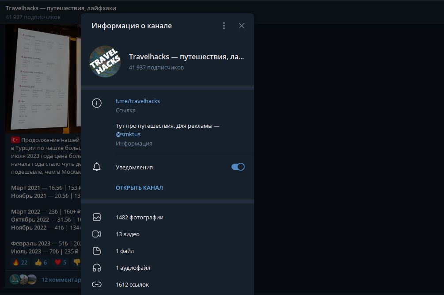Open the 12 comments thread

(x=61, y=280)
